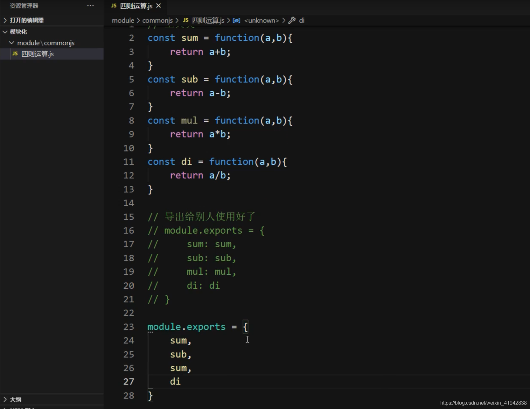The width and height of the screenshot is (530, 409).
Task: Click JS icon beside 四则运算.js in explorer
Action: (15, 54)
